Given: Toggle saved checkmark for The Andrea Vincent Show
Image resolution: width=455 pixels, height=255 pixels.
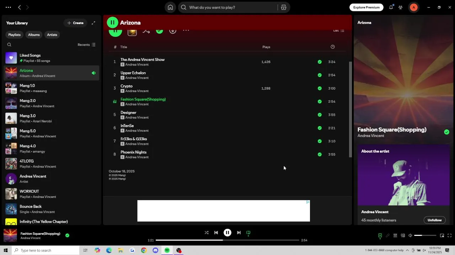Looking at the screenshot, I should 320,62.
